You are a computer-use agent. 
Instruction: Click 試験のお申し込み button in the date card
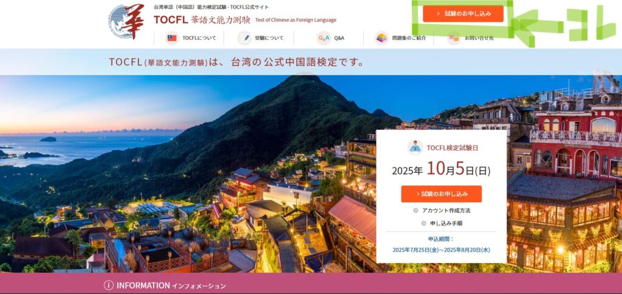pyautogui.click(x=441, y=194)
